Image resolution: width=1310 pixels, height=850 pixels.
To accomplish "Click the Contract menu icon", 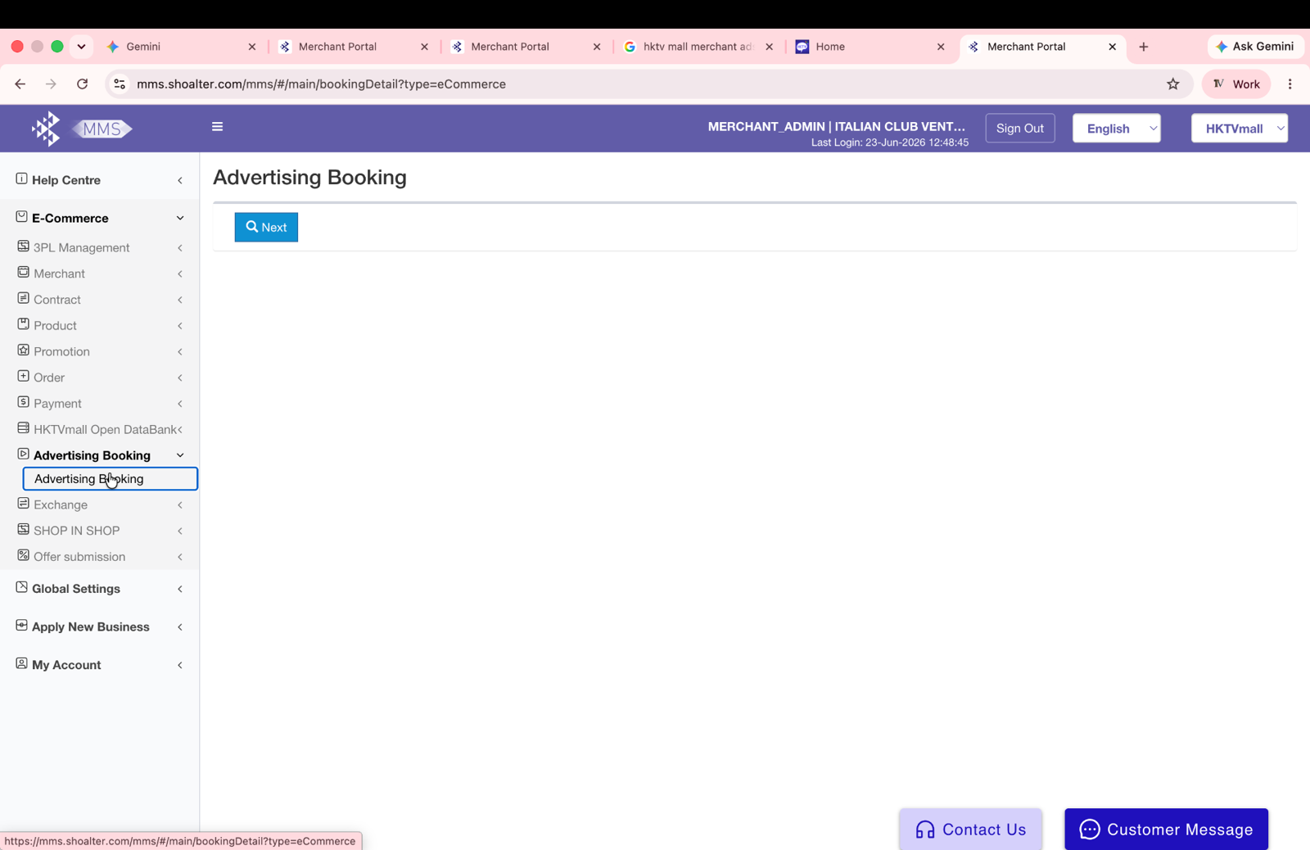I will pos(23,299).
